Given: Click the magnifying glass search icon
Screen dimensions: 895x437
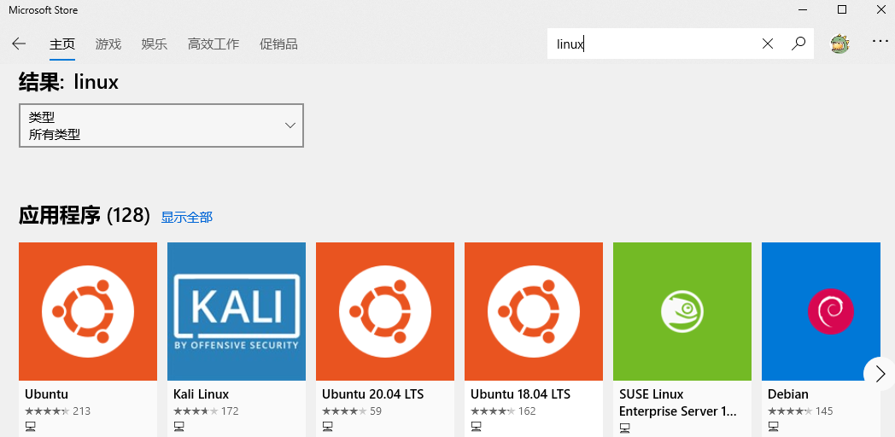Looking at the screenshot, I should click(x=798, y=44).
